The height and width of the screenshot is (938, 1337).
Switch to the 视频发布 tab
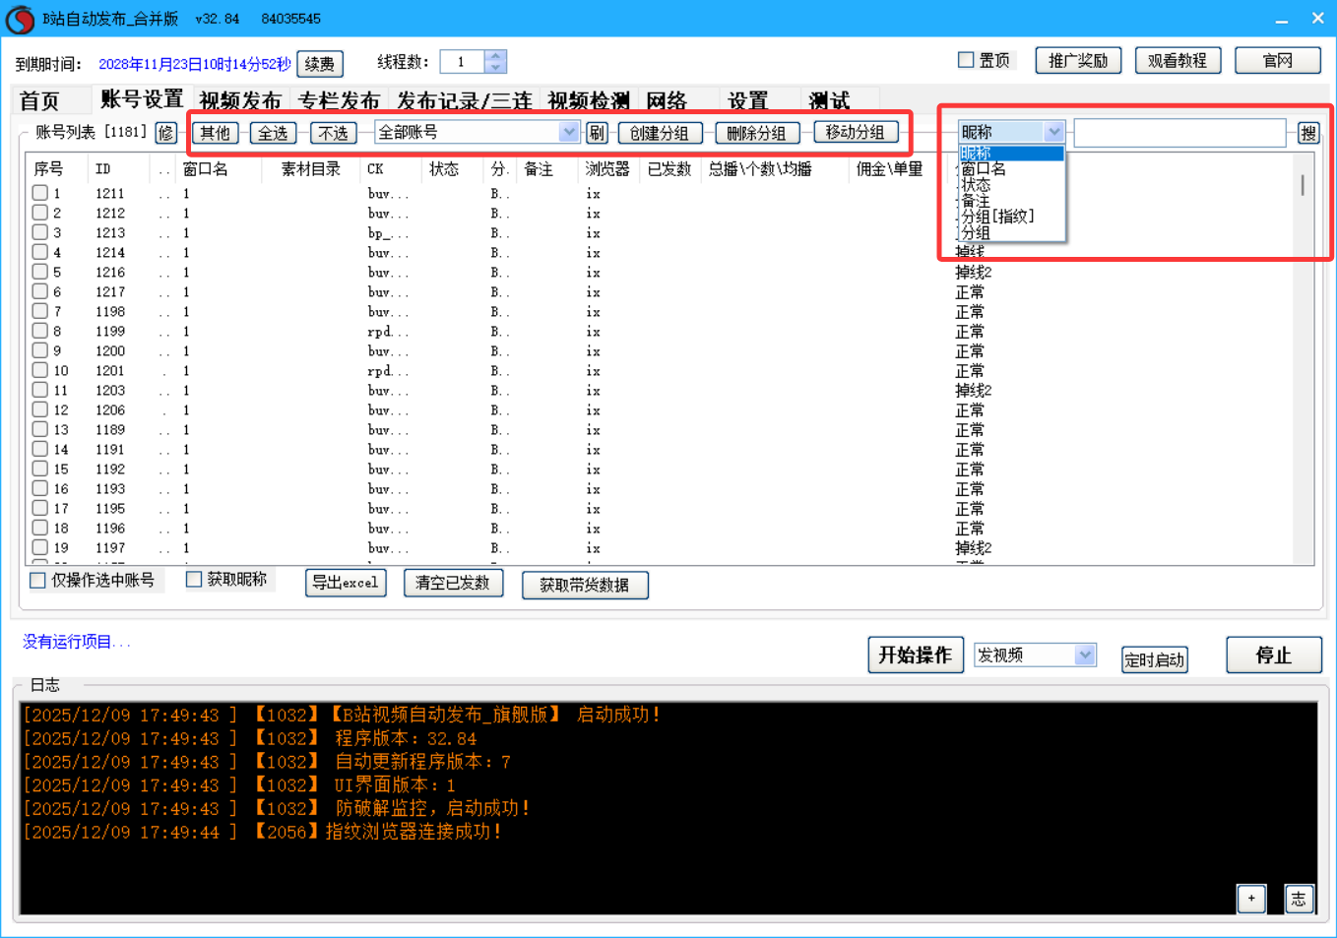239,100
